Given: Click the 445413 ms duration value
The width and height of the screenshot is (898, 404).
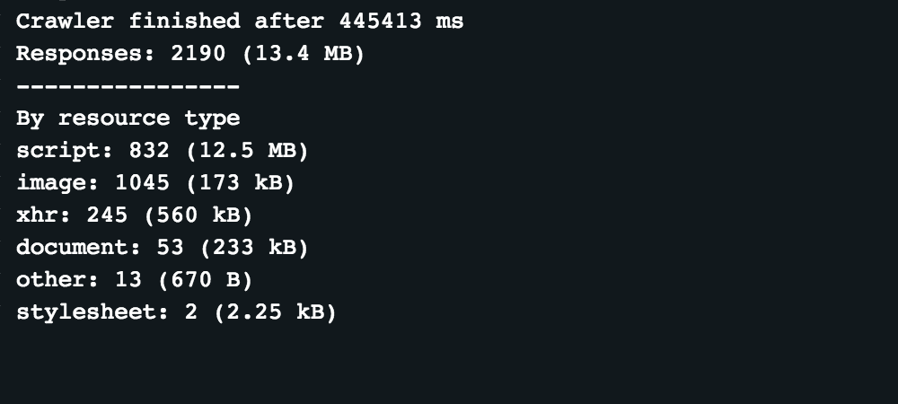Looking at the screenshot, I should click(x=400, y=21).
